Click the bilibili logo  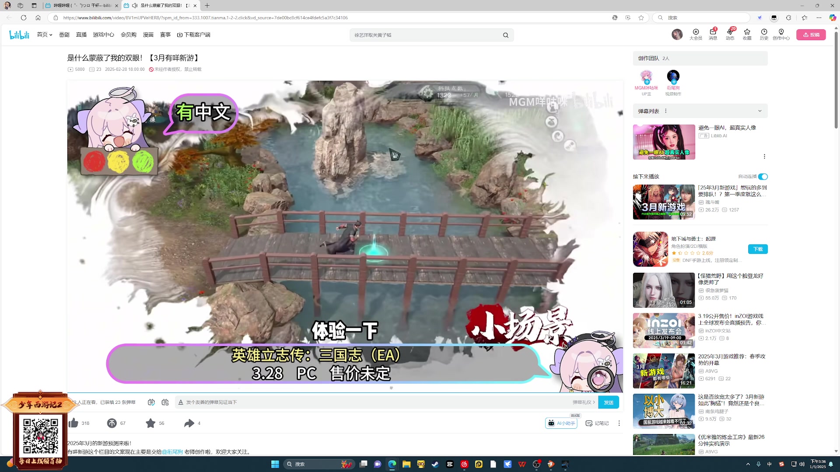[19, 35]
